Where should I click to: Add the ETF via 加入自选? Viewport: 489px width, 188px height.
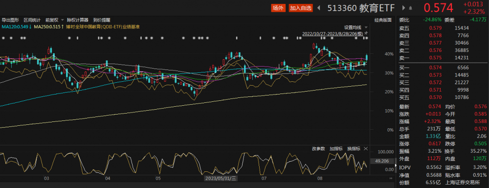[x=301, y=8]
